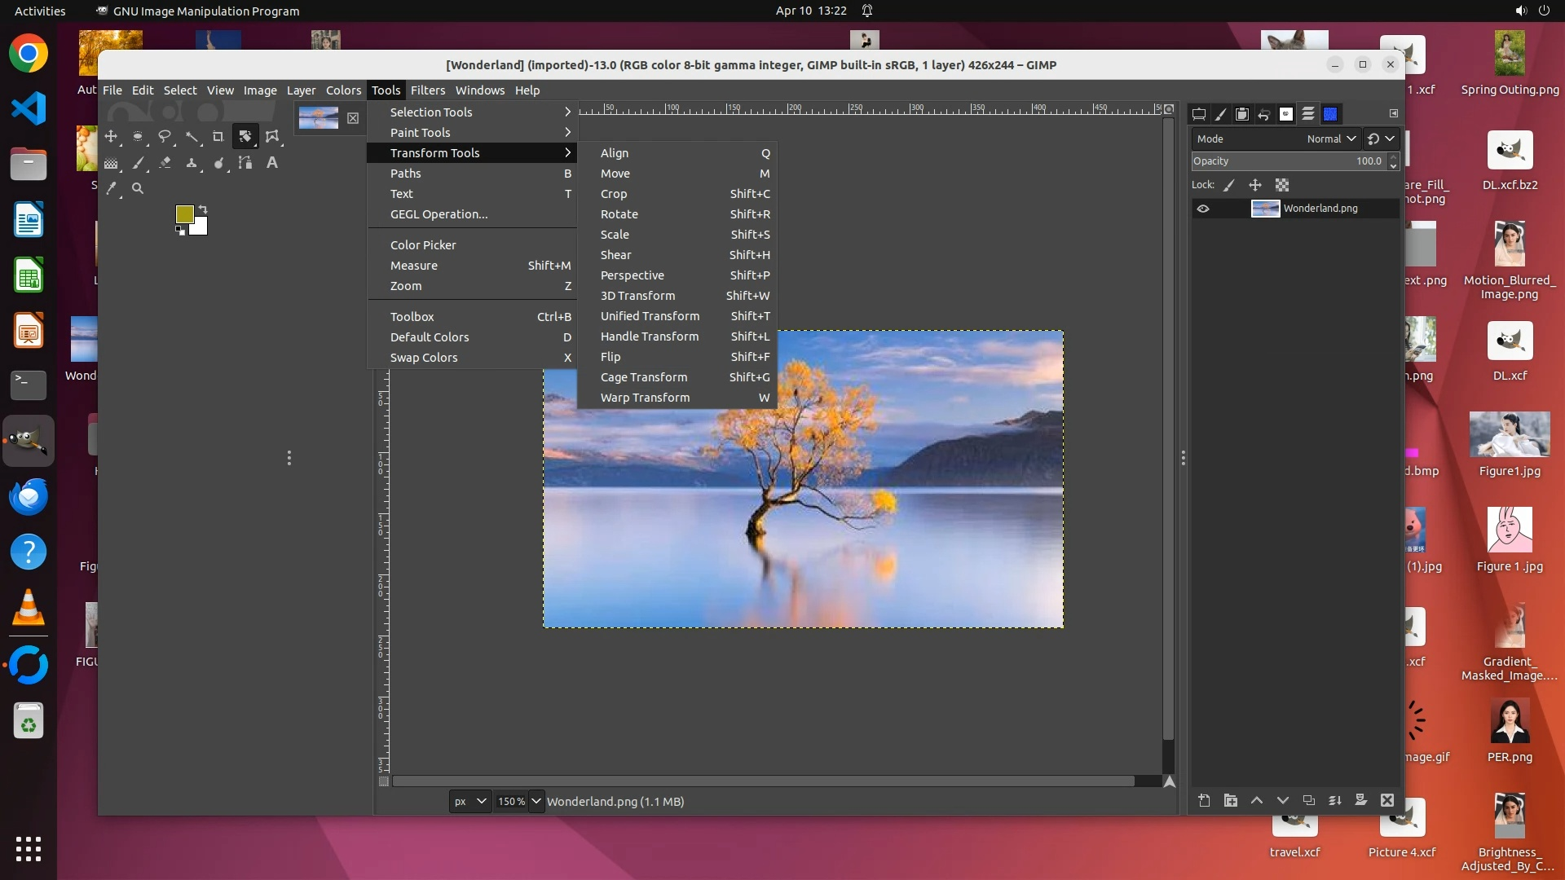Click the olive foreground color swatch
Image resolution: width=1565 pixels, height=880 pixels.
184,213
